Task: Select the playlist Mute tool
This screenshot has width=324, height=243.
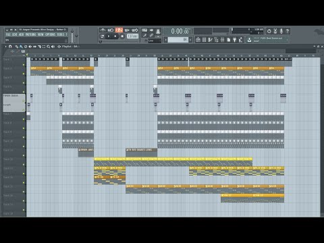Action: [30, 47]
